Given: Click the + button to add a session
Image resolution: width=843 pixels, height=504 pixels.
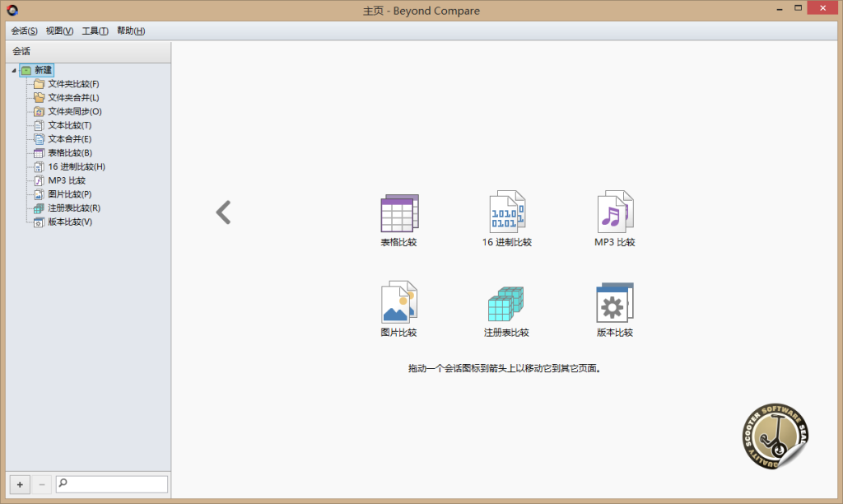Looking at the screenshot, I should [18, 484].
